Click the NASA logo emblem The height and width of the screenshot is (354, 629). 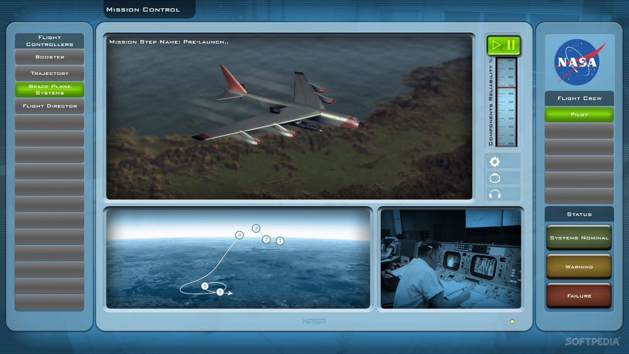[x=579, y=62]
